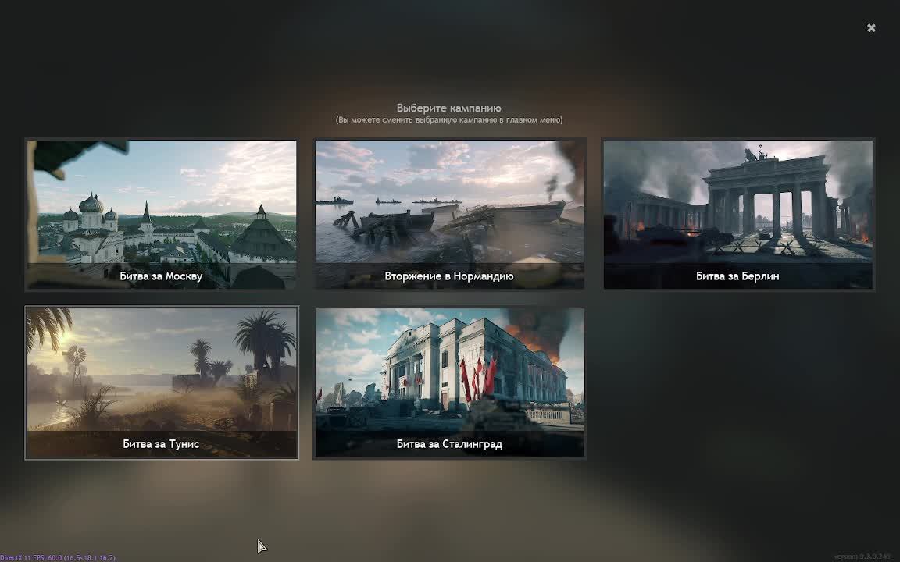This screenshot has width=900, height=562.
Task: Click the version number text
Action: (x=862, y=557)
